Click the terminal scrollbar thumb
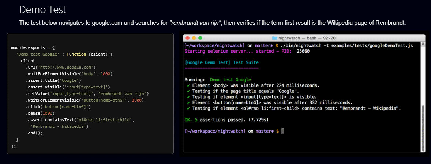 (423, 128)
